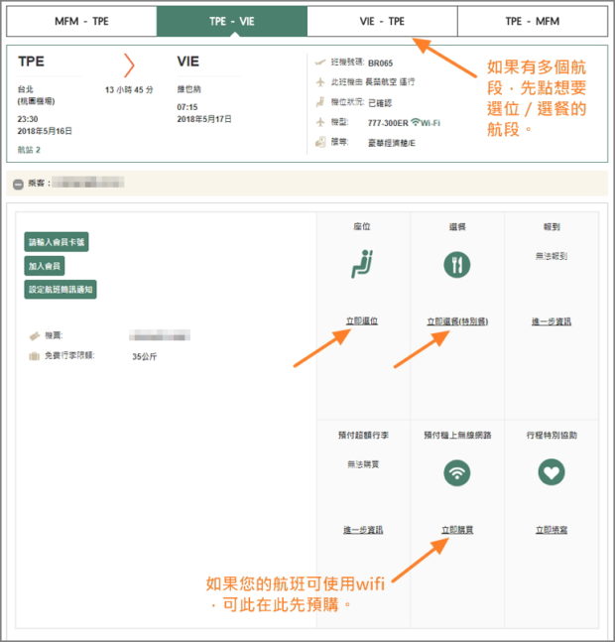Click the 設定航班簡訊通知 button
The width and height of the screenshot is (615, 642).
(61, 290)
